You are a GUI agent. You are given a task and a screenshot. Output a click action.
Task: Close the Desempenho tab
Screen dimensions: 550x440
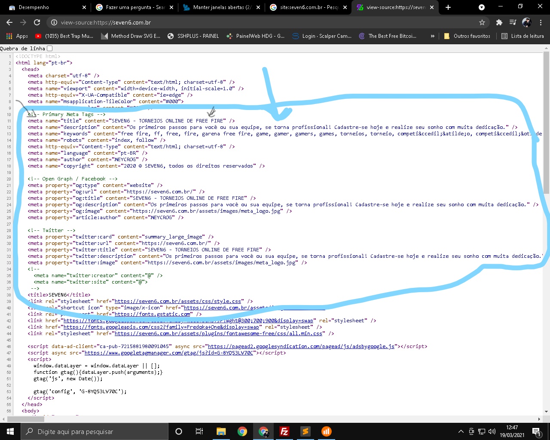[x=84, y=7]
